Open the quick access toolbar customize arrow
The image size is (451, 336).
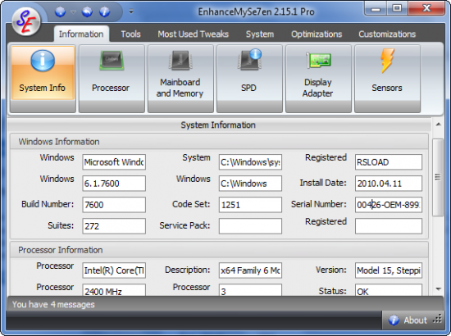coord(131,11)
